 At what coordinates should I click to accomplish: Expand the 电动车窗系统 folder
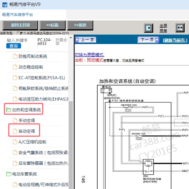pos(24,174)
